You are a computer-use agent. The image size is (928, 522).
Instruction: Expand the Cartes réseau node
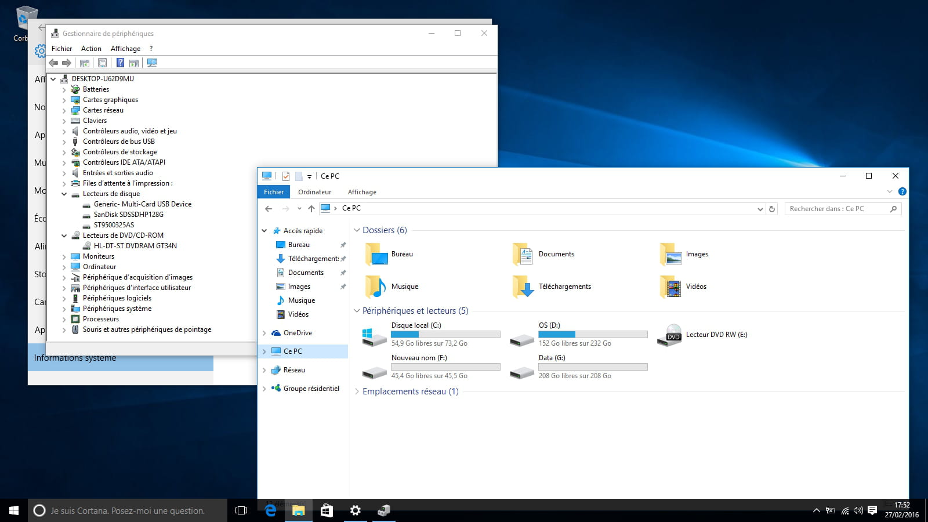[x=64, y=111]
